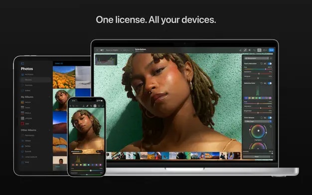Click the Selective Color Brightness slider
312x195 pixels.
258,113
